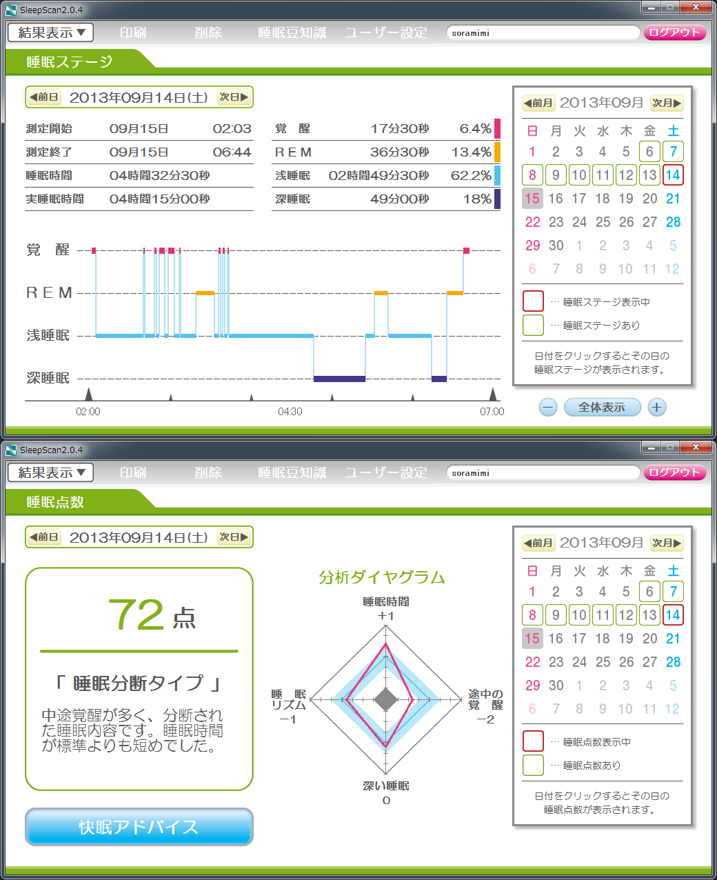The image size is (717, 880).
Task: Go to next month in bottom calendar
Action: [667, 543]
